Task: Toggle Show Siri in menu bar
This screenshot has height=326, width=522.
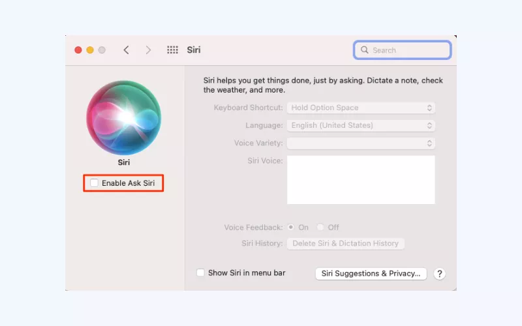Action: point(201,273)
